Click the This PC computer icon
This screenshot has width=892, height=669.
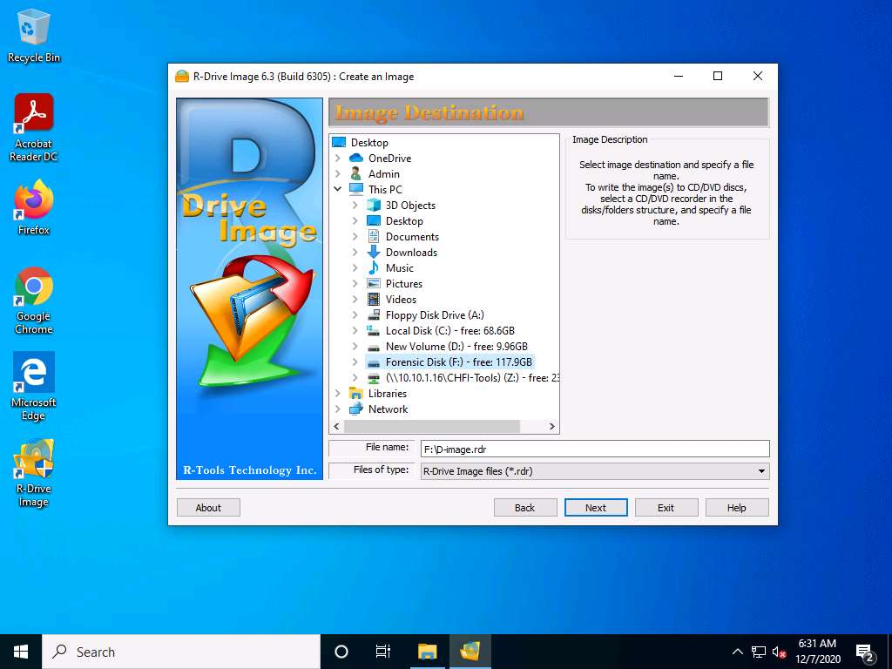356,189
